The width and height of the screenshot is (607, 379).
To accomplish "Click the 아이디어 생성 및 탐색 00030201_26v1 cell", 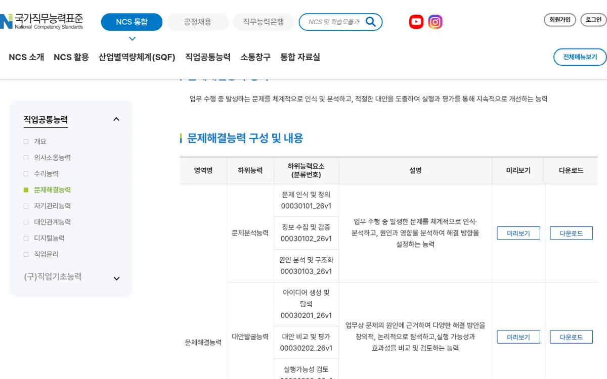I will [306, 304].
